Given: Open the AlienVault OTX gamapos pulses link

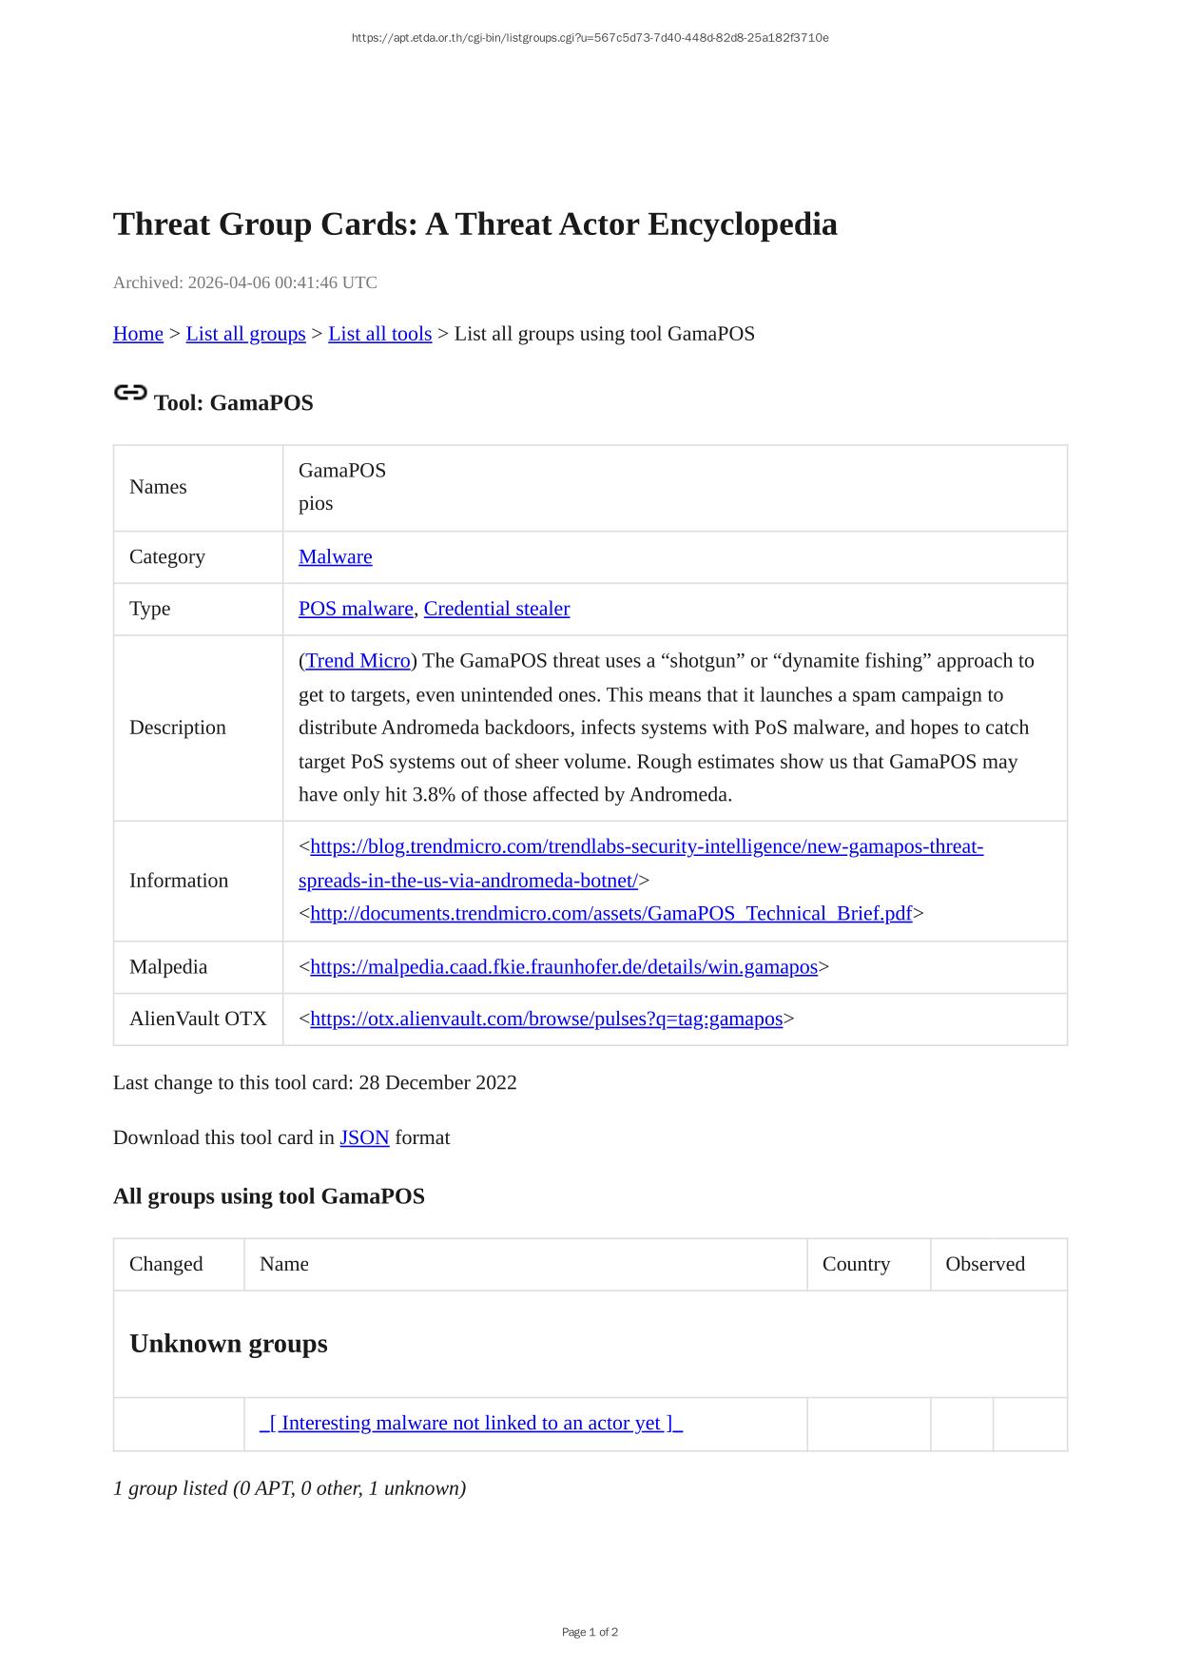Looking at the screenshot, I should point(546,1019).
